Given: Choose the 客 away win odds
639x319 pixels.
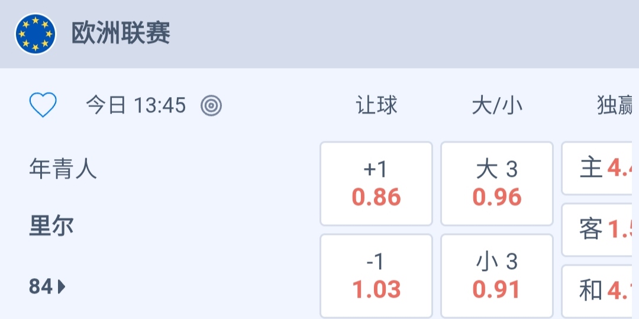Looking at the screenshot, I should [600, 230].
